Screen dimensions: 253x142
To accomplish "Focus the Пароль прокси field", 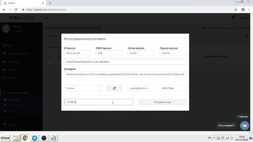I will pyautogui.click(x=173, y=53).
